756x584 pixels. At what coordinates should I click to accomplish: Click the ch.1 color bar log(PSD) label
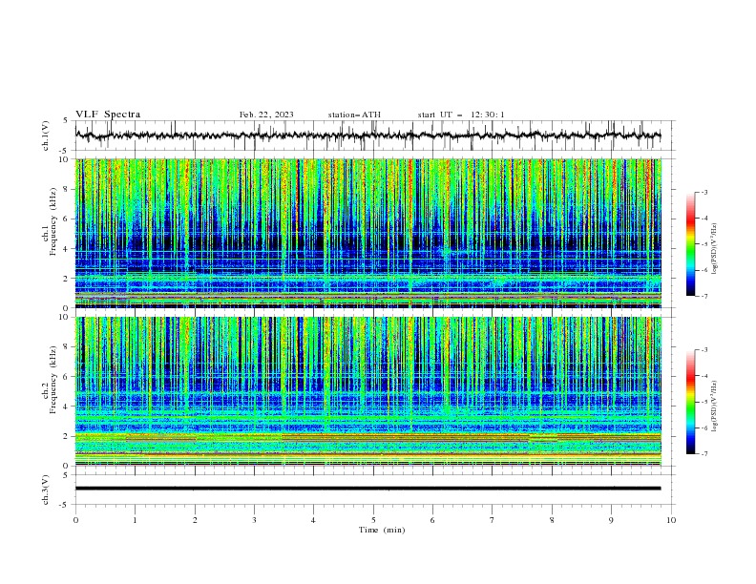click(x=715, y=248)
